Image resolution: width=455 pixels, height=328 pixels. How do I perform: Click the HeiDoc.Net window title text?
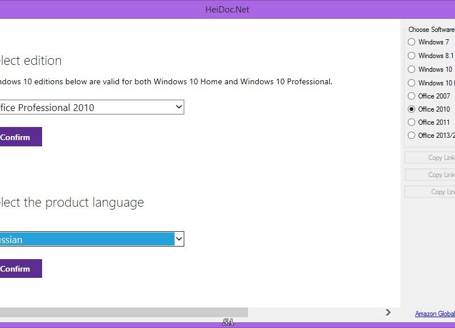click(227, 10)
